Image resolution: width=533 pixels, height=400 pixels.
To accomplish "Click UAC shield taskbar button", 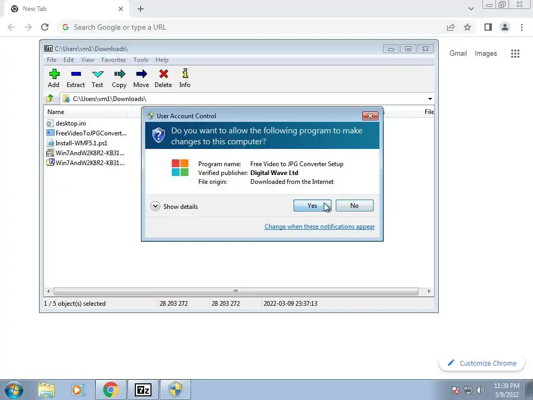I will tap(175, 390).
